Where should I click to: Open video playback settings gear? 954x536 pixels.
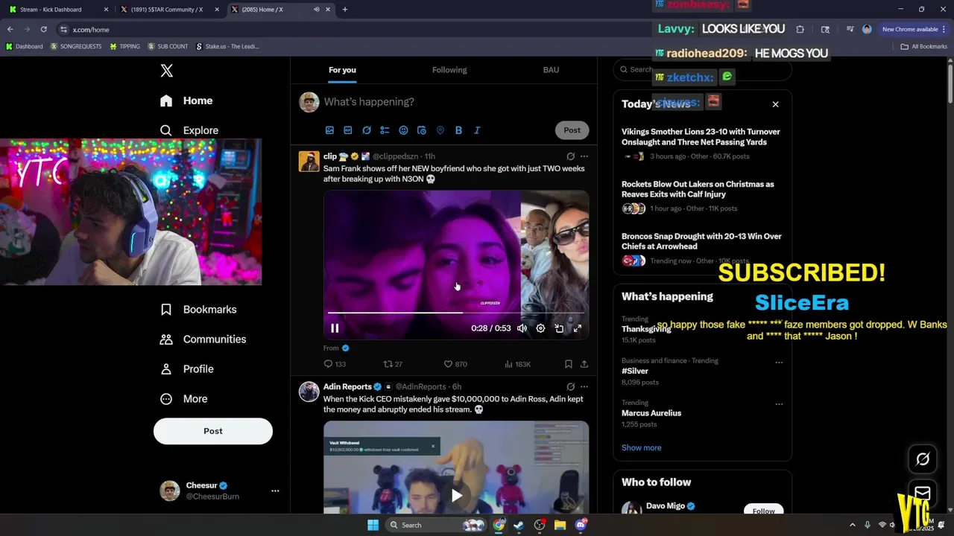(540, 328)
